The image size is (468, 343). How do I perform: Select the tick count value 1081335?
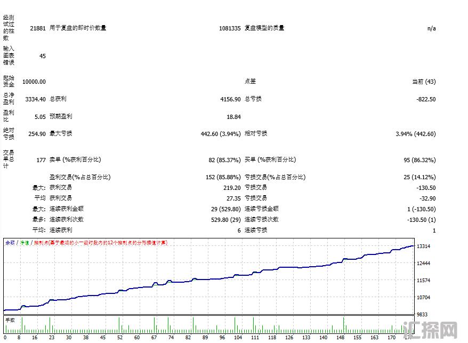(x=230, y=28)
